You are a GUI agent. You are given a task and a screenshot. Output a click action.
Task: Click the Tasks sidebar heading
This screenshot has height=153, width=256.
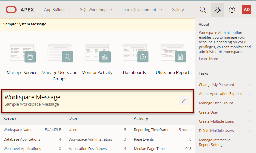tap(203, 73)
